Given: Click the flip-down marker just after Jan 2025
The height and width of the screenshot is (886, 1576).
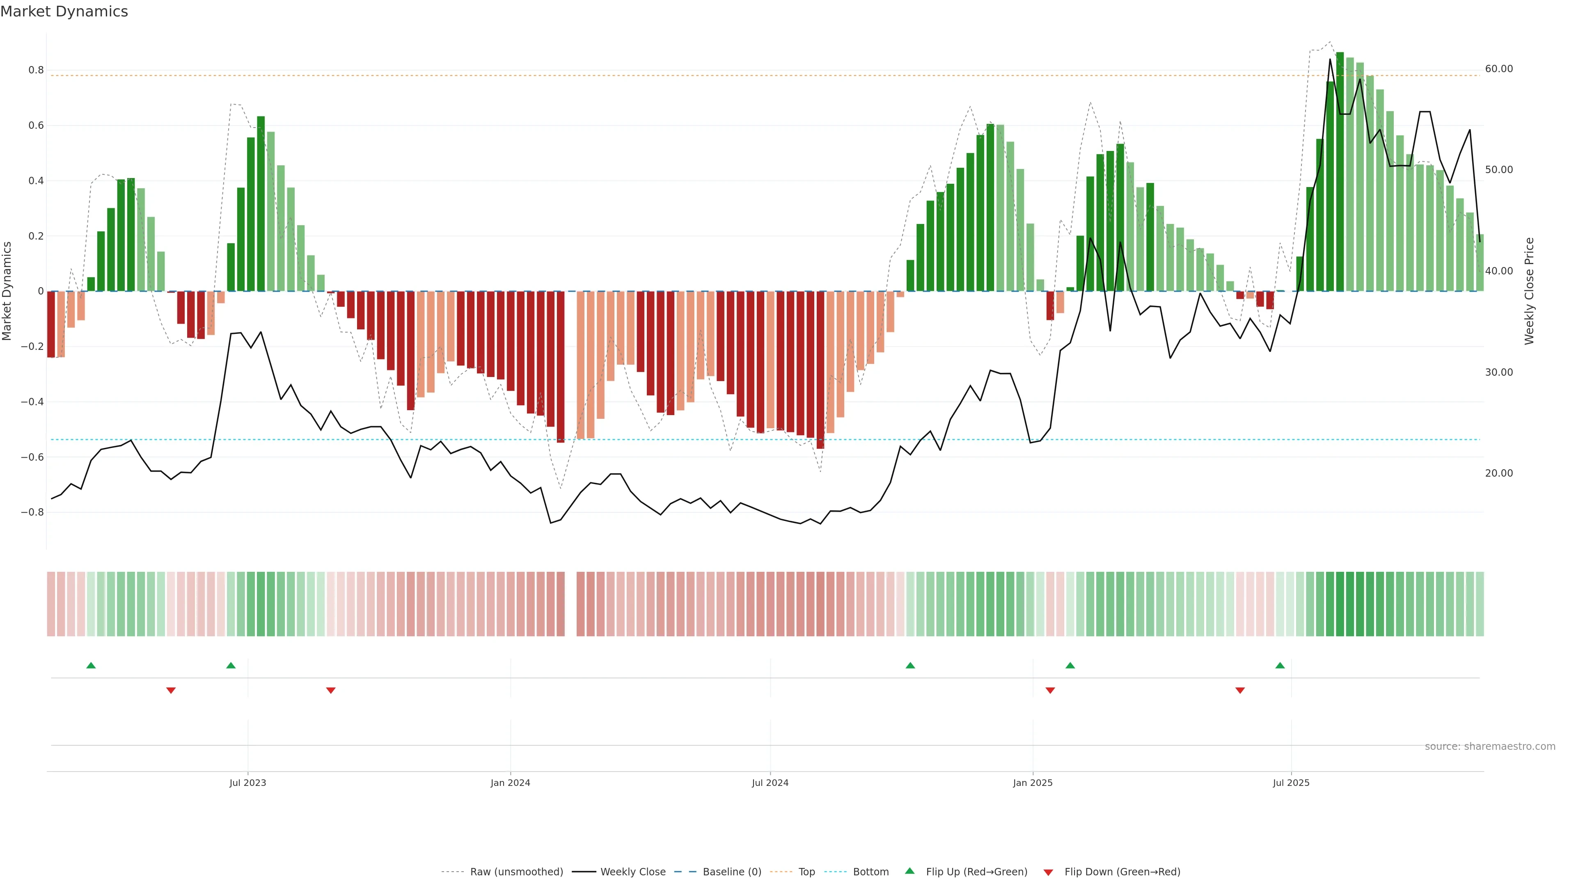Looking at the screenshot, I should coord(1051,690).
